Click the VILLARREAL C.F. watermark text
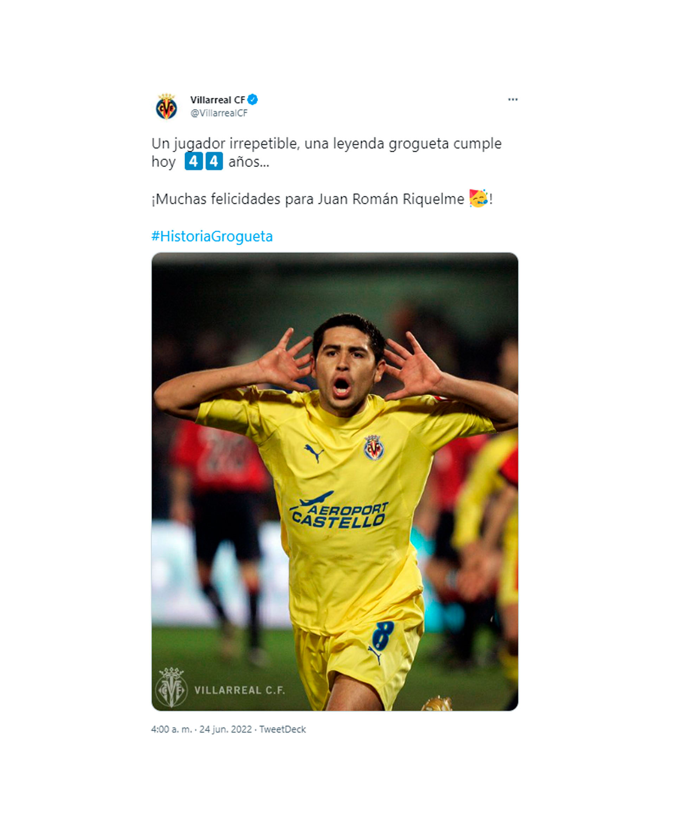The image size is (675, 832). point(239,690)
